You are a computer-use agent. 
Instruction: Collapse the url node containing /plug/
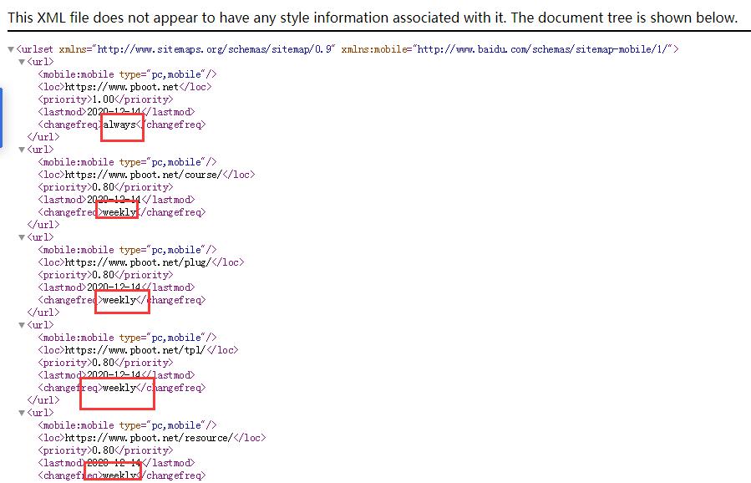(x=22, y=238)
